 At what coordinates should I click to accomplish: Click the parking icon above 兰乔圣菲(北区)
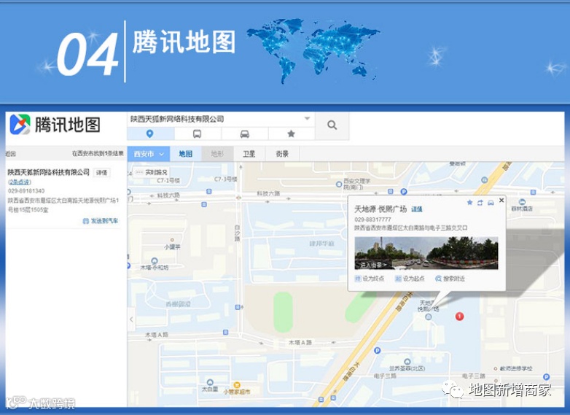coord(378,351)
